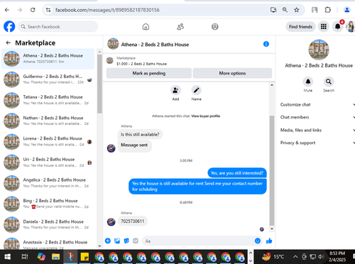
Task: Click the house thumbnail in details panel
Action: 319,50
